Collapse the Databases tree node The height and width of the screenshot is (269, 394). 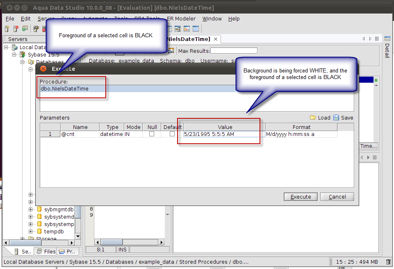tap(22, 62)
